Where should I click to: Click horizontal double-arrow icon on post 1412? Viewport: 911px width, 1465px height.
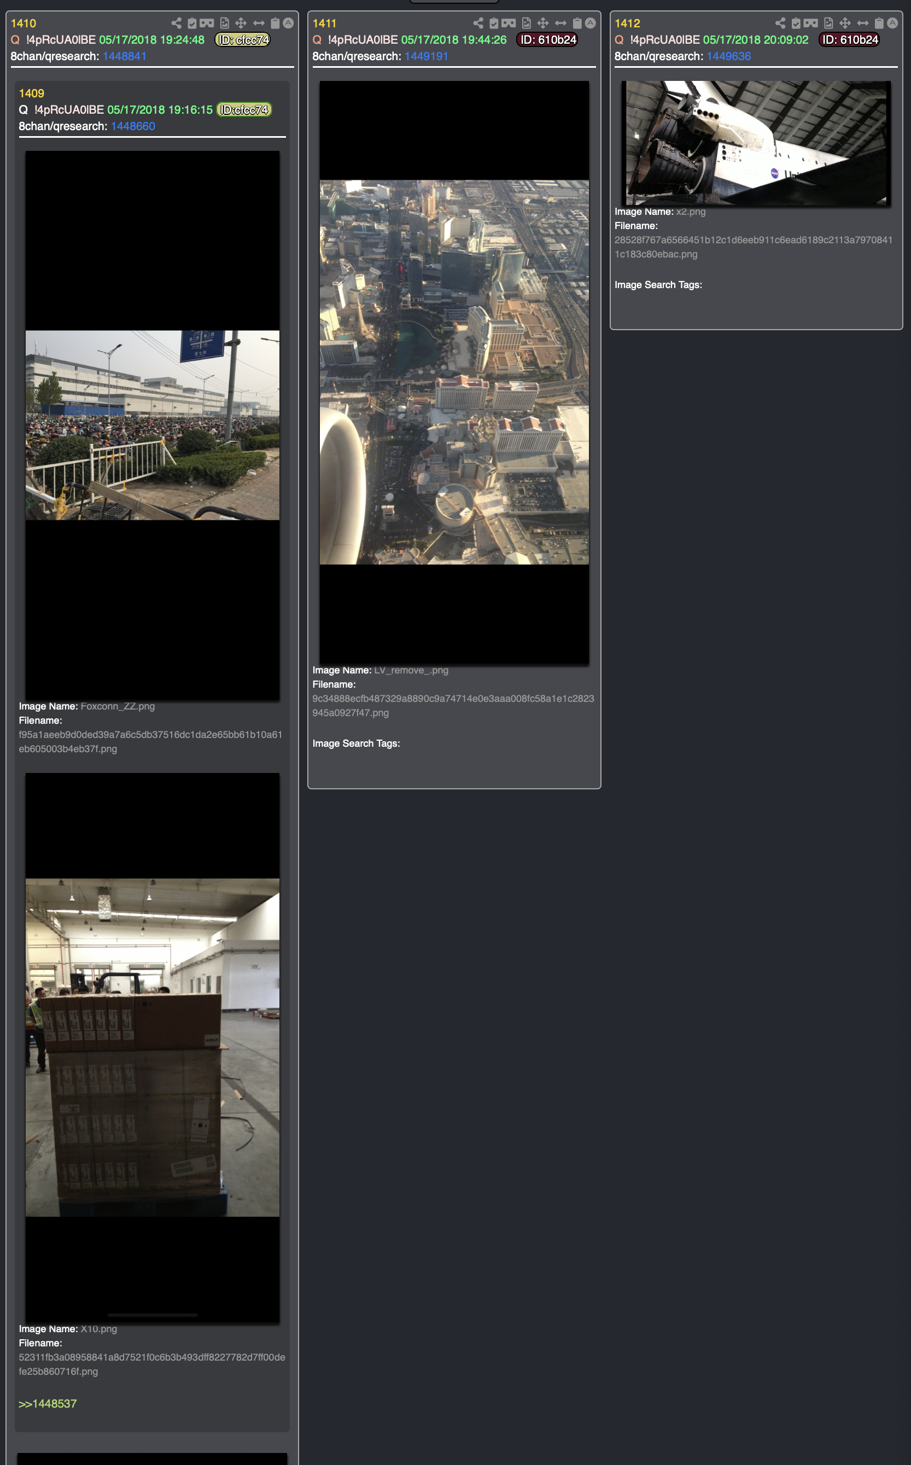(x=863, y=24)
